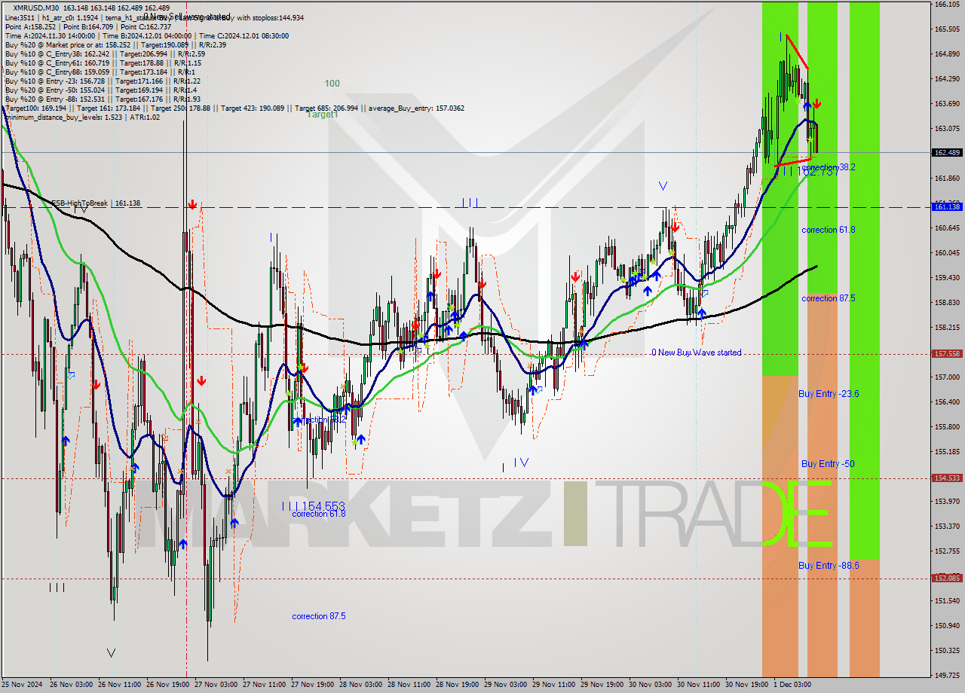Click the '26 Nov 11:00' time axis label
This screenshot has height=693, width=965.
click(x=120, y=685)
